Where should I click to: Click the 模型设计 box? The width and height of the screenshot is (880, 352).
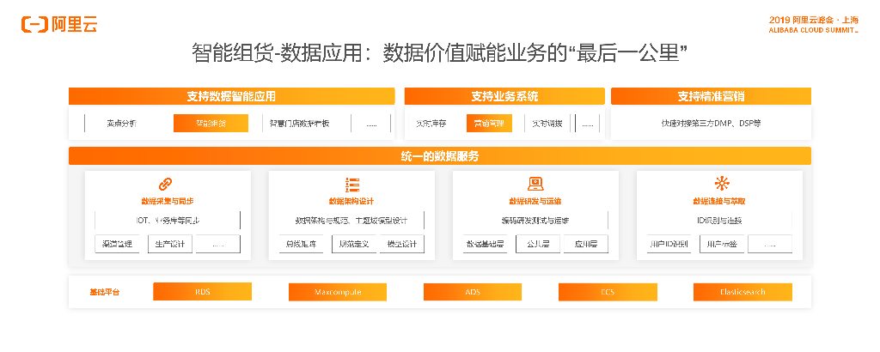point(402,244)
